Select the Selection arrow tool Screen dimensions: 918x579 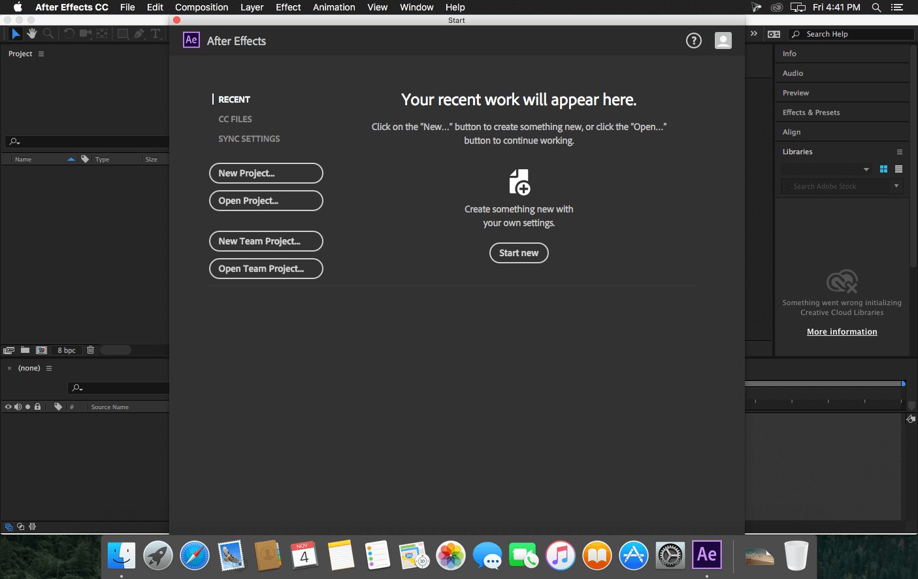(16, 33)
